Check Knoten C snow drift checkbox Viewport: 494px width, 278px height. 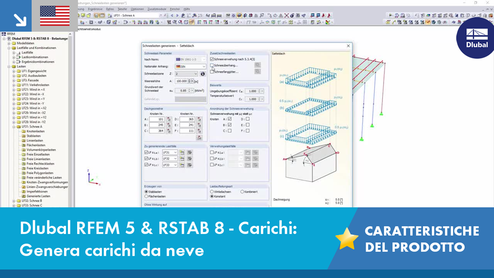click(230, 131)
